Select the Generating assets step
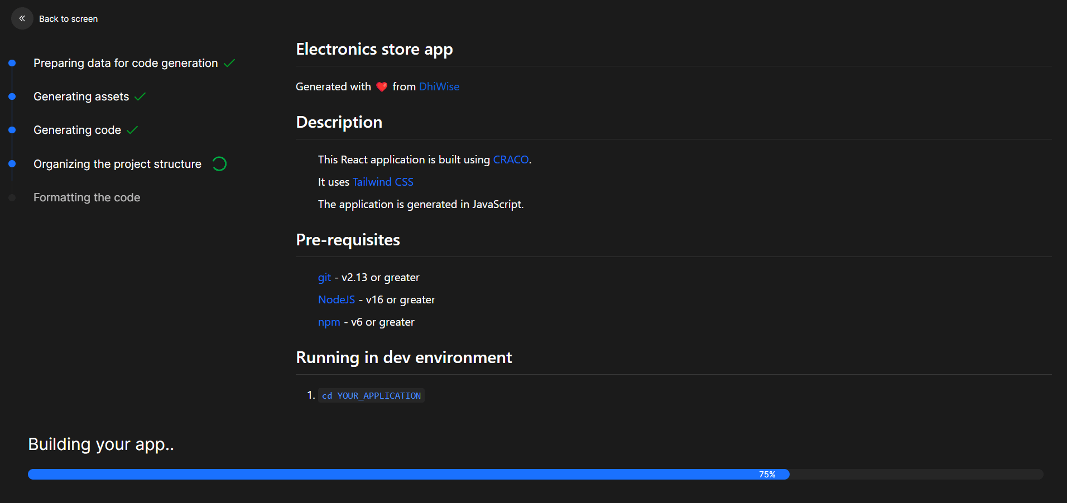 pos(81,96)
